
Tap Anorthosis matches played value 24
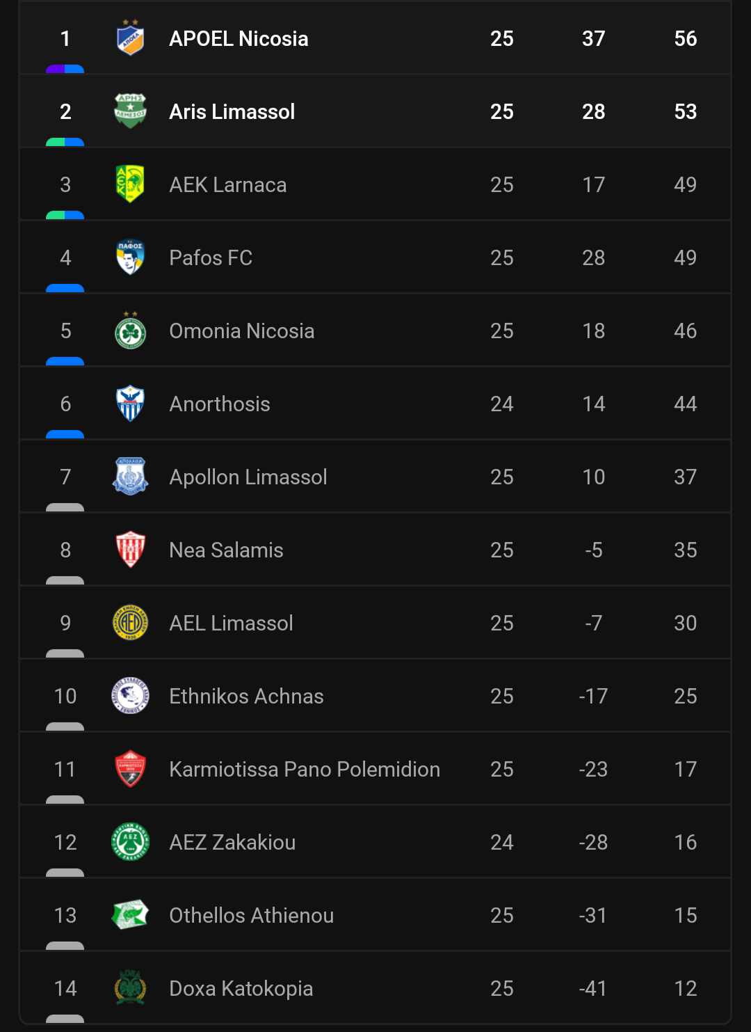(x=502, y=404)
